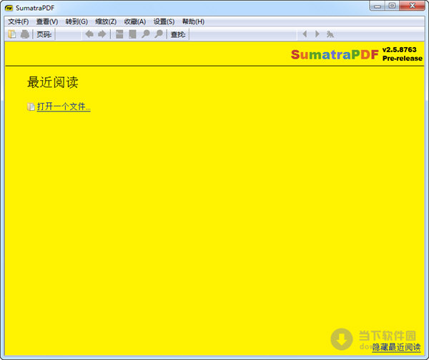Open the 文件(F) menu

(x=19, y=21)
